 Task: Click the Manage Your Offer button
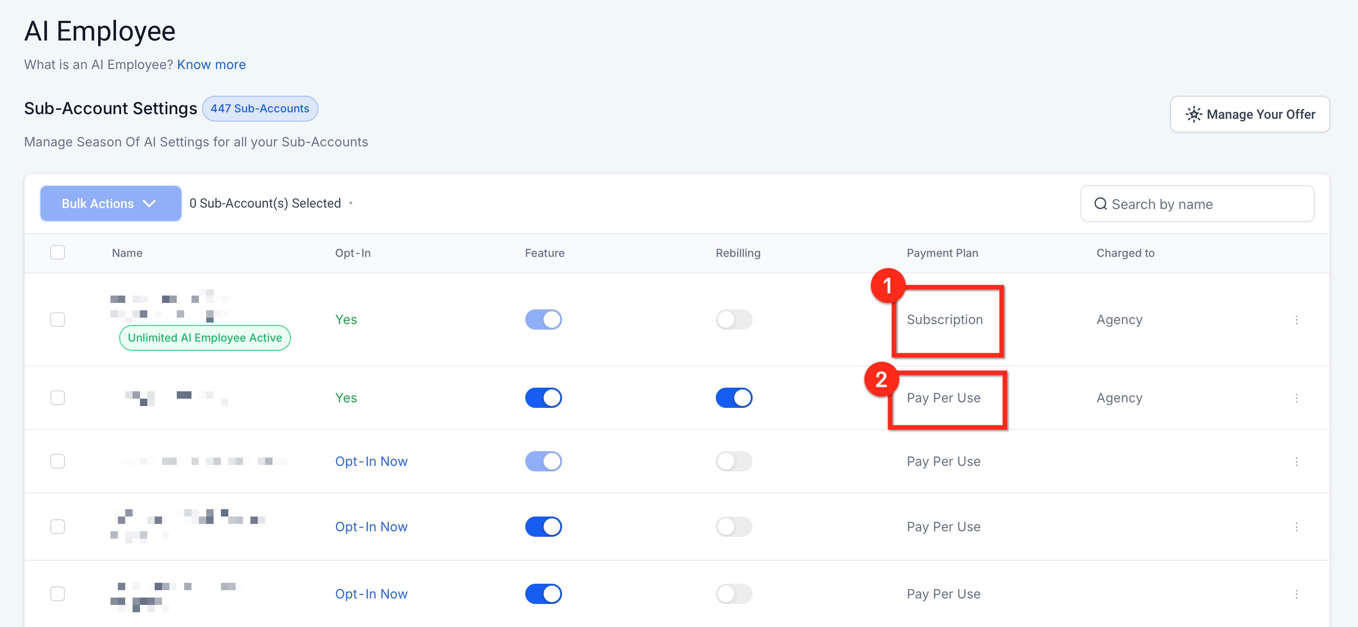pos(1249,115)
